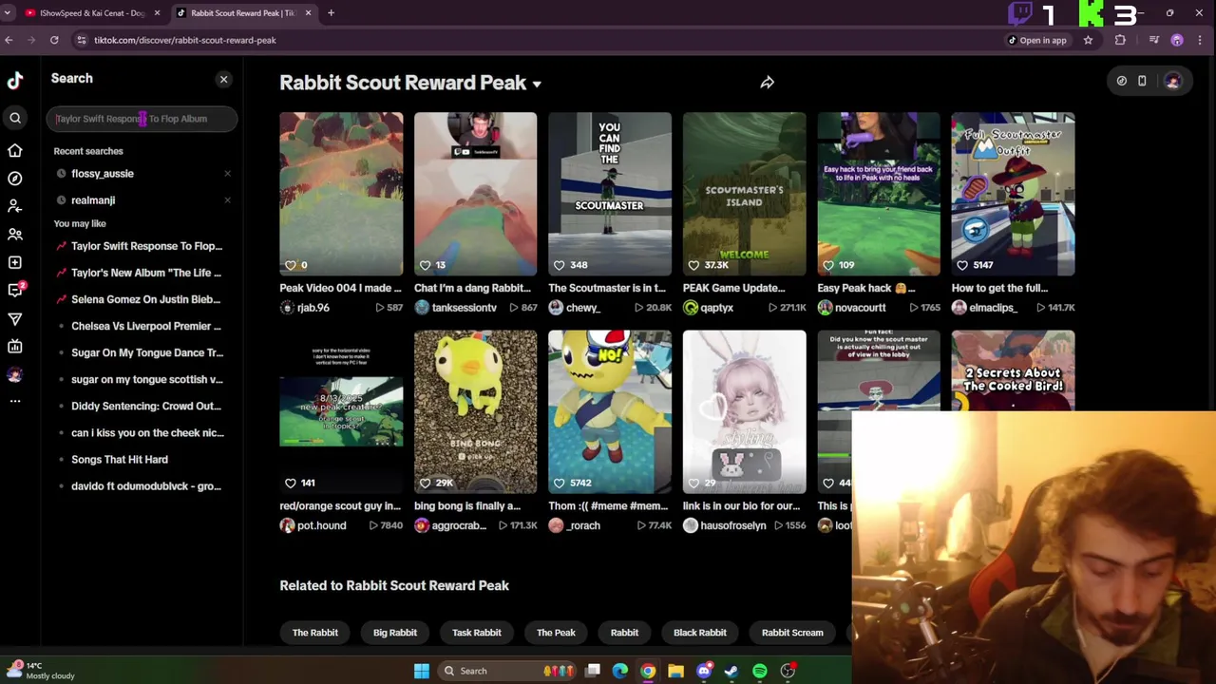Screen dimensions: 1216x684
Task: Open sidebar profile avatar
Action: click(15, 374)
